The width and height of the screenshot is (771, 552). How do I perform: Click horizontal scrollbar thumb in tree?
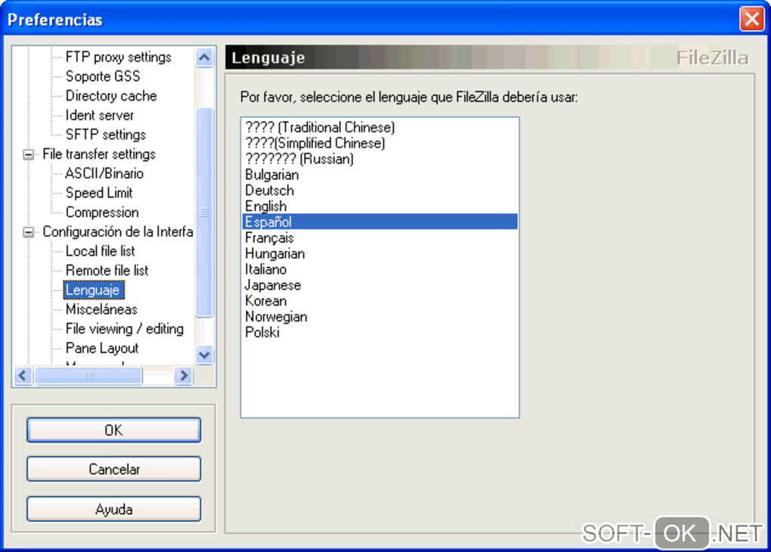point(88,376)
